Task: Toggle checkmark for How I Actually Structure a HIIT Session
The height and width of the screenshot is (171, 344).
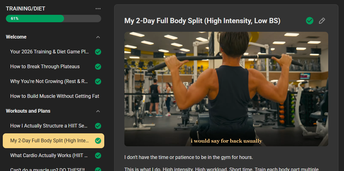Action: pyautogui.click(x=98, y=126)
